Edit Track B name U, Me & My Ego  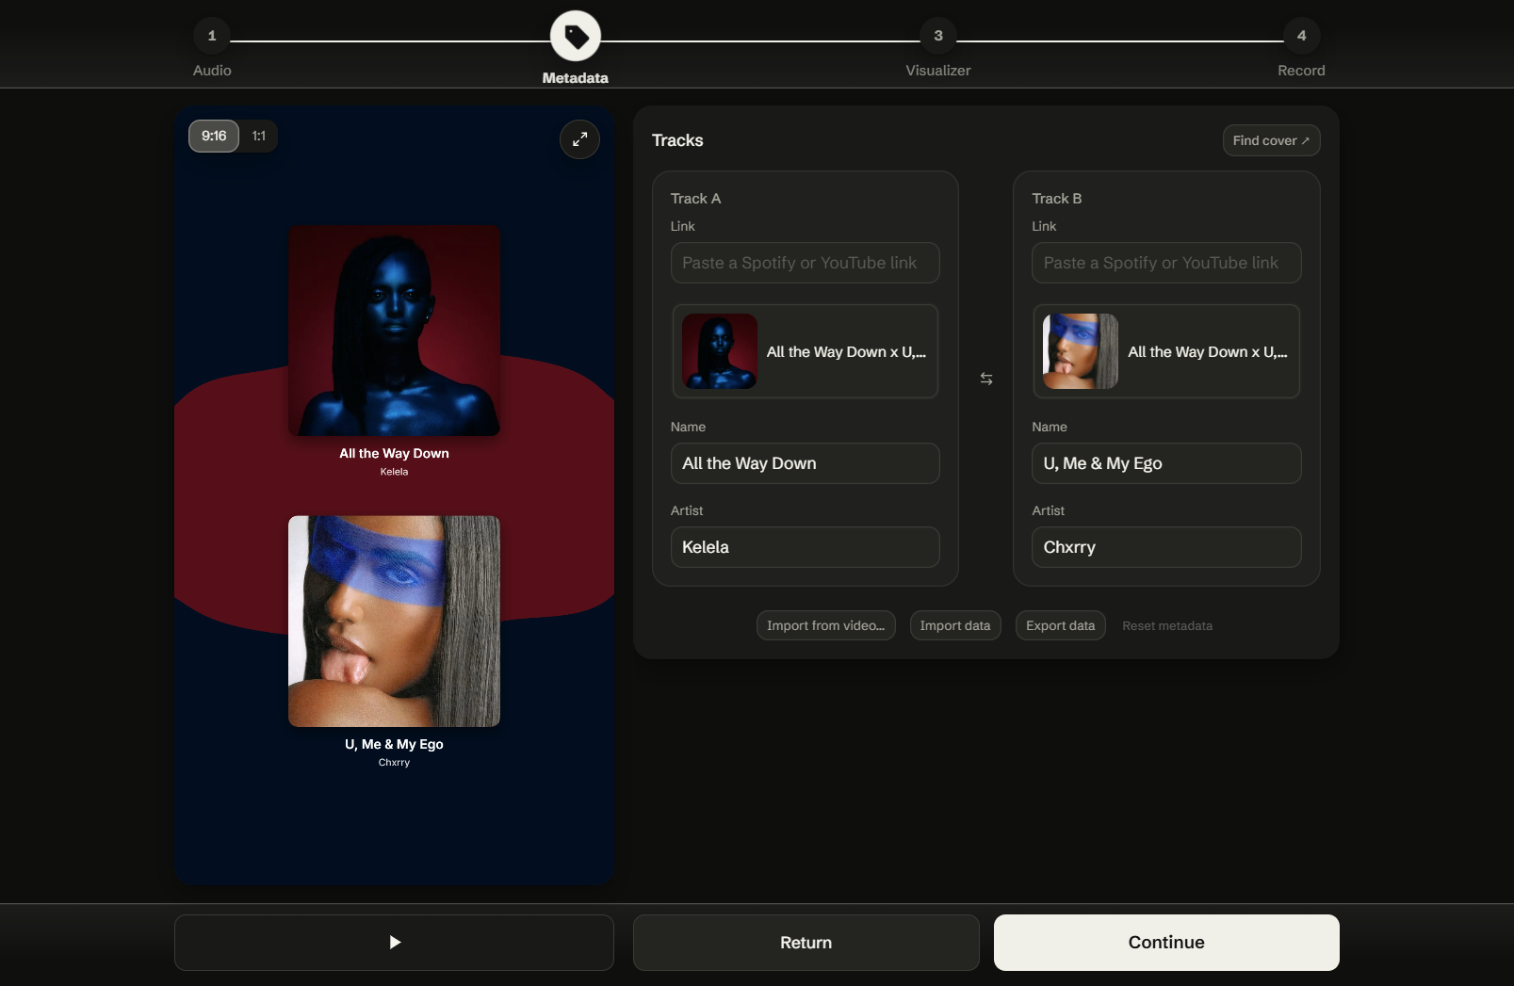[1166, 463]
